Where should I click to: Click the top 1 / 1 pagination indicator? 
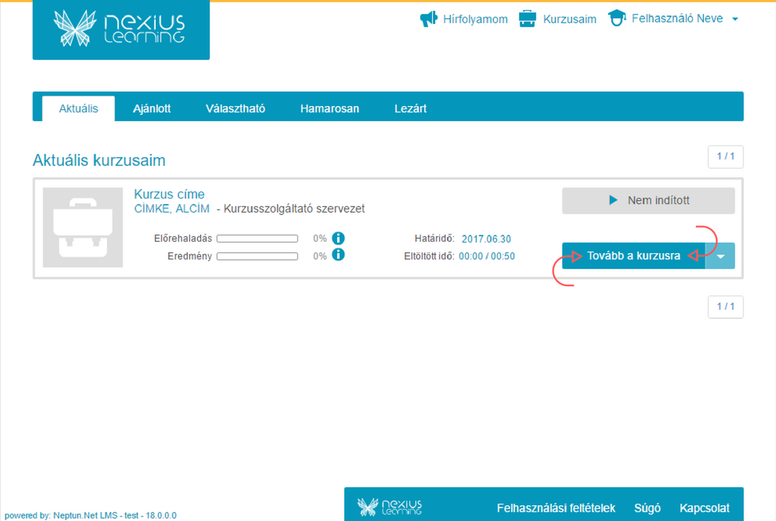pyautogui.click(x=725, y=157)
